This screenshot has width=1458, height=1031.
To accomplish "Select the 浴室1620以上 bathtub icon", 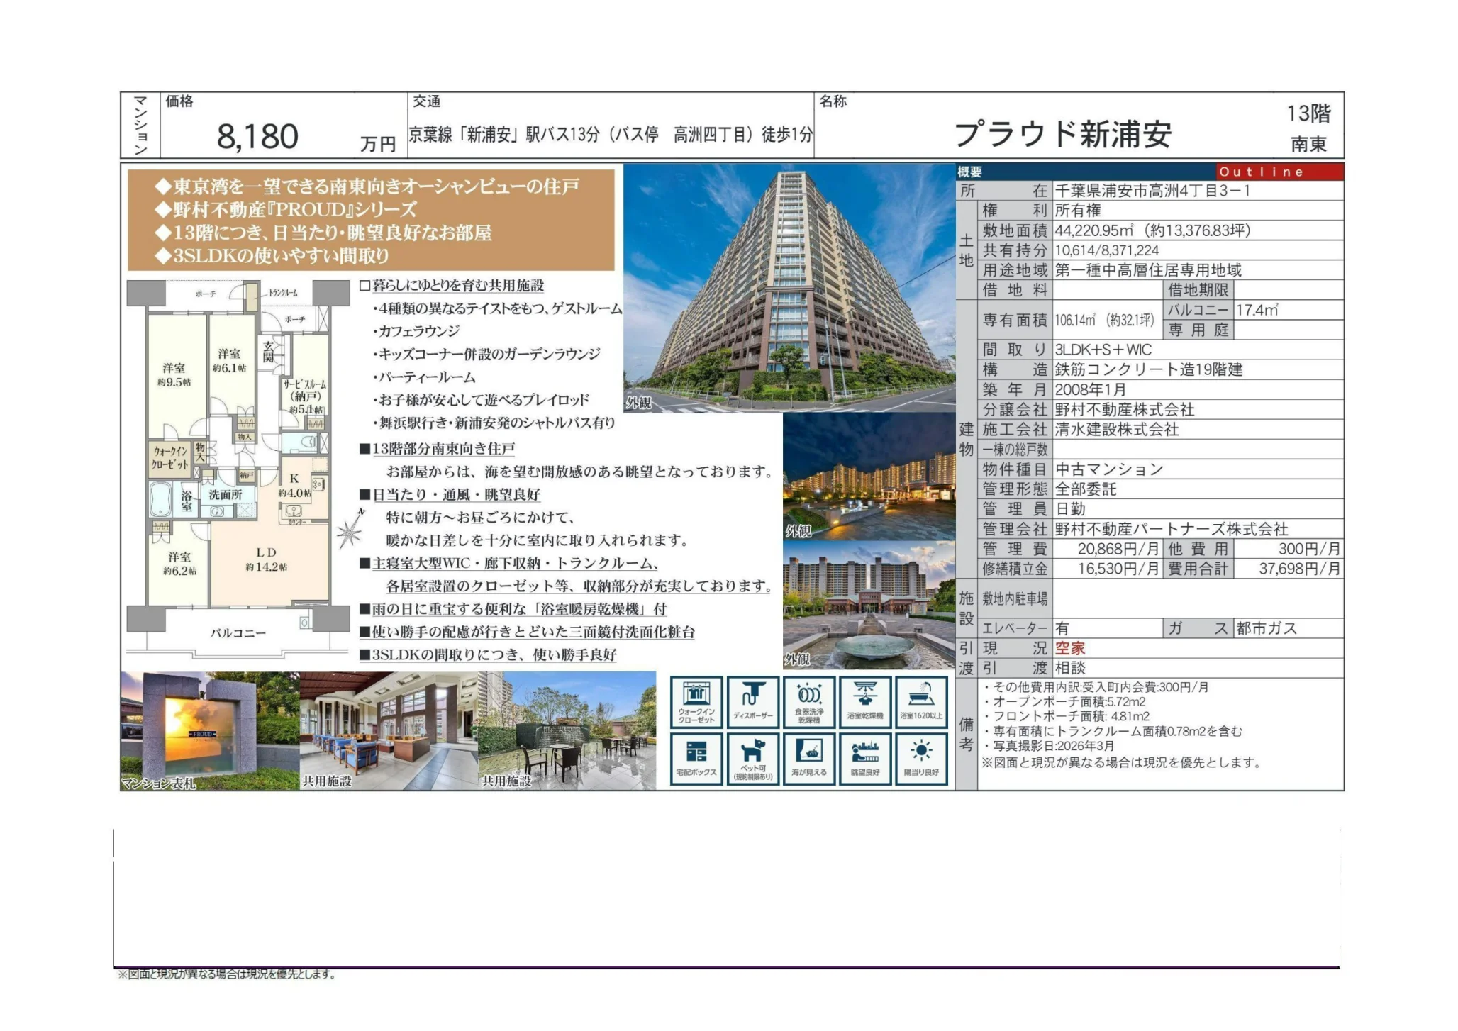I will pos(922,702).
